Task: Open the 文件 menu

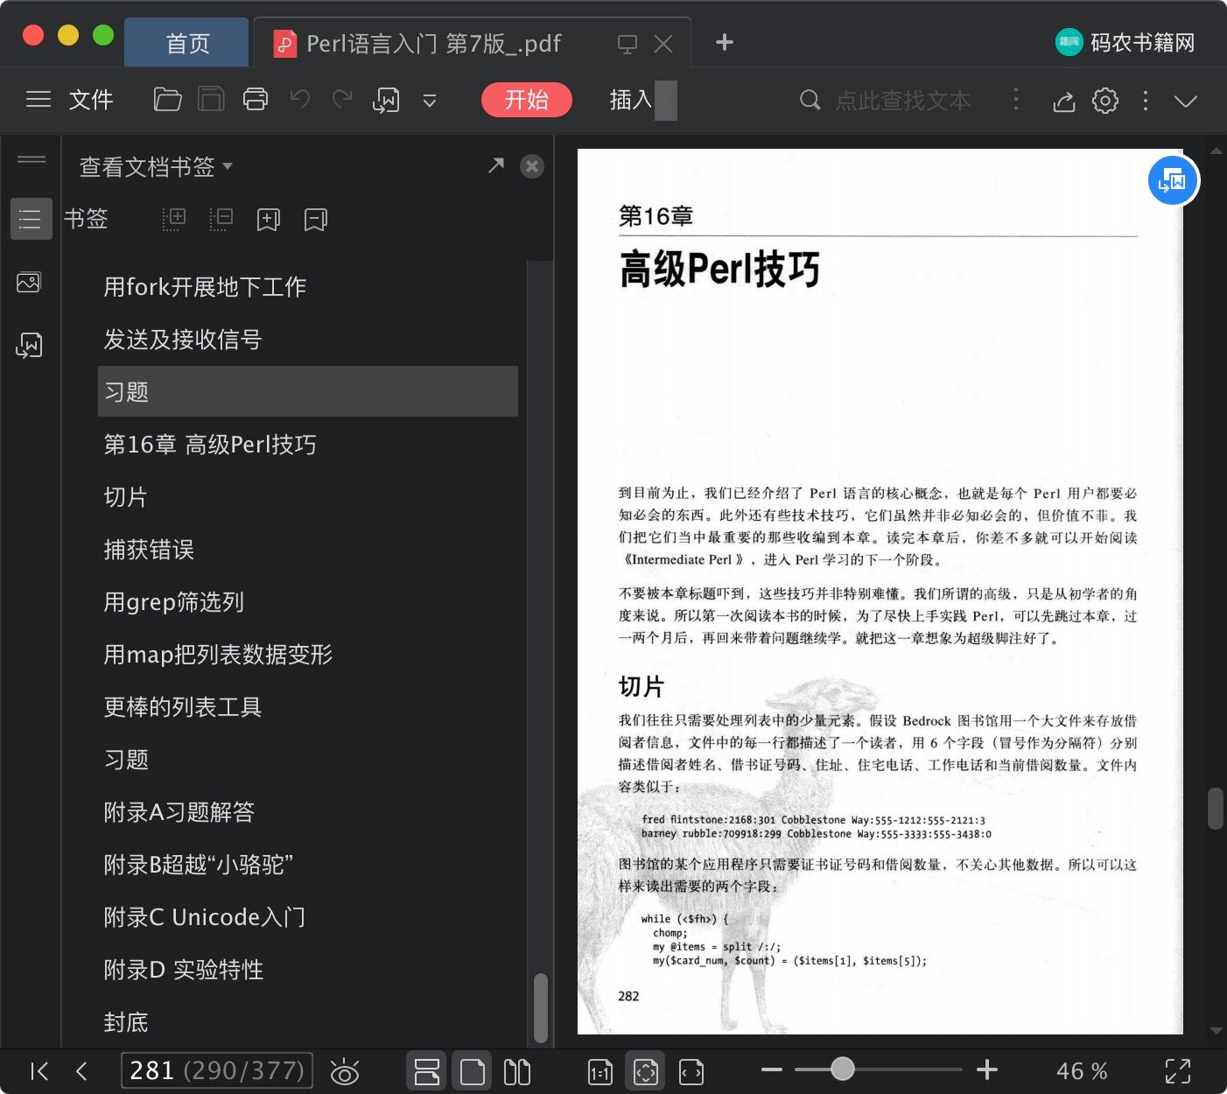Action: (x=91, y=100)
